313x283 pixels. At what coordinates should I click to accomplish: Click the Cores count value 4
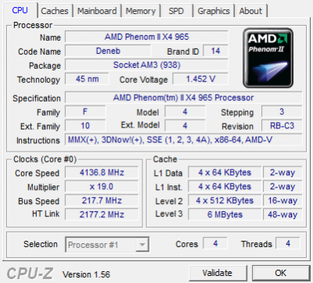[215, 243]
